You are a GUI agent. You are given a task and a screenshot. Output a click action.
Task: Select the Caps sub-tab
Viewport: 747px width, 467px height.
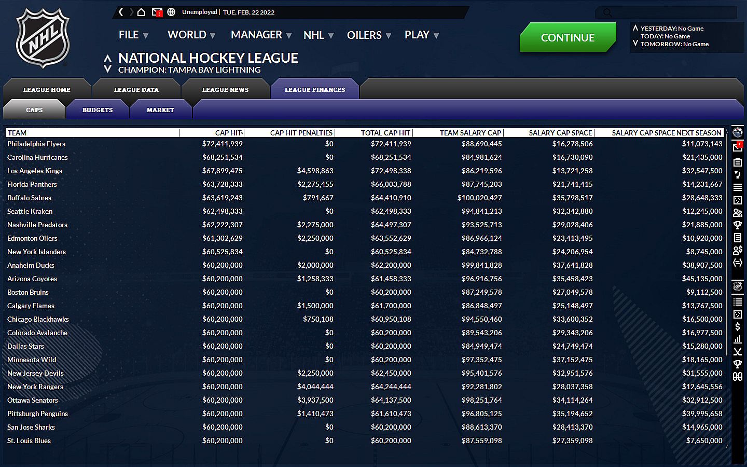34,109
